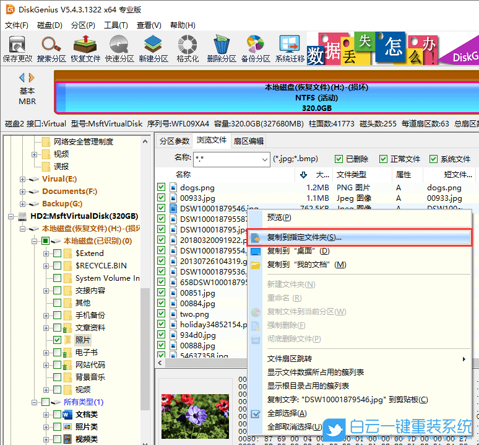479x445 pixels.
Task: Switch to the 扇区编辑 tab
Action: pyautogui.click(x=248, y=141)
